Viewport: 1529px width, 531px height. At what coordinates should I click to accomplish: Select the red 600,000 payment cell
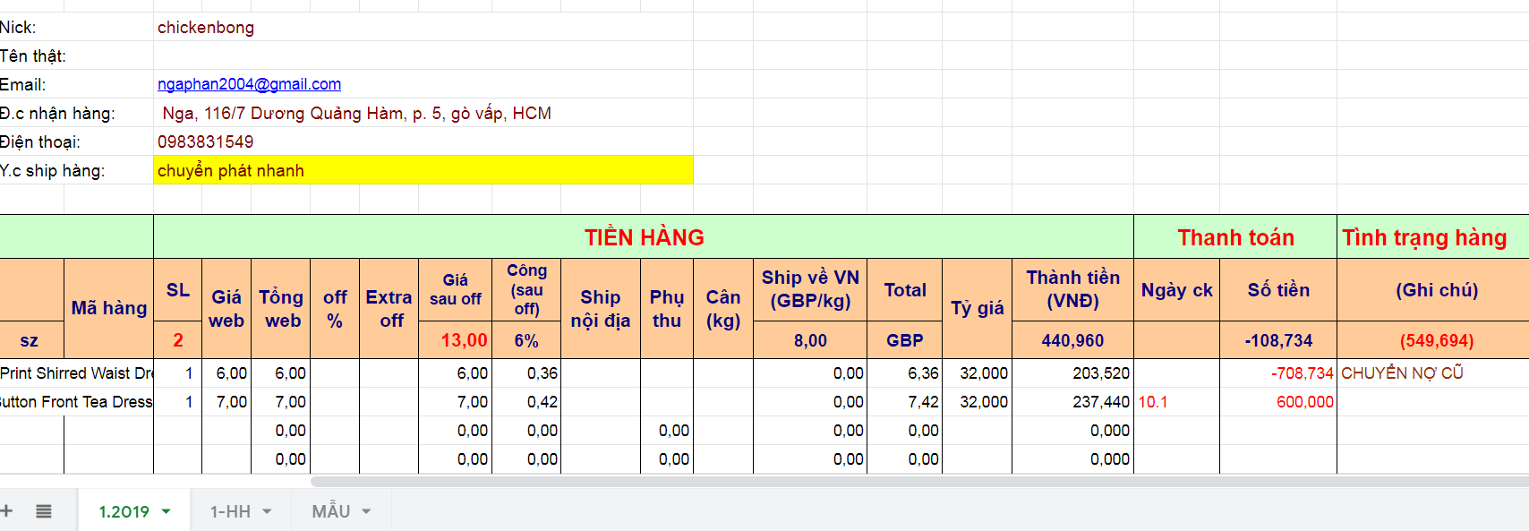[x=1304, y=402]
